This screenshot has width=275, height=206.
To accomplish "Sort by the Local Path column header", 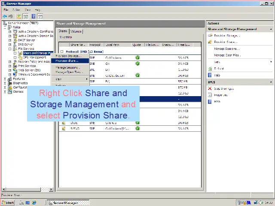I will pyautogui.click(x=118, y=45).
